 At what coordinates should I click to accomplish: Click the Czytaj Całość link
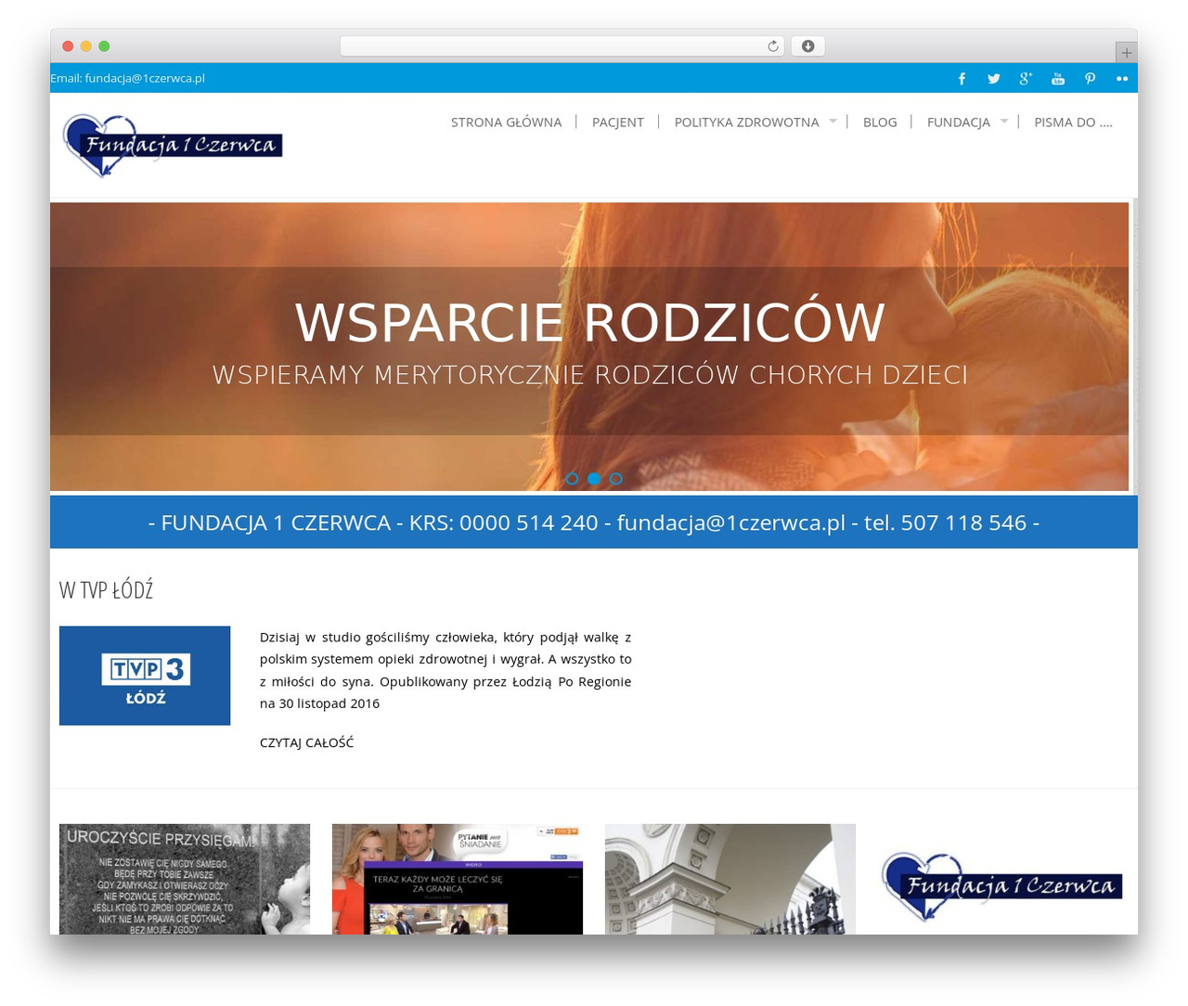point(306,742)
